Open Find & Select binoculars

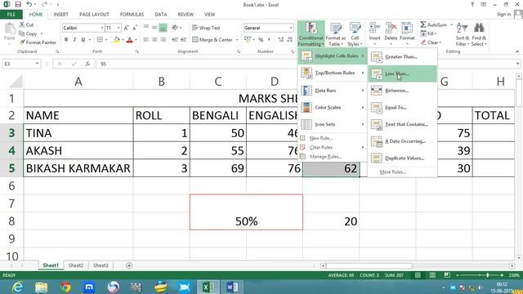[479, 34]
